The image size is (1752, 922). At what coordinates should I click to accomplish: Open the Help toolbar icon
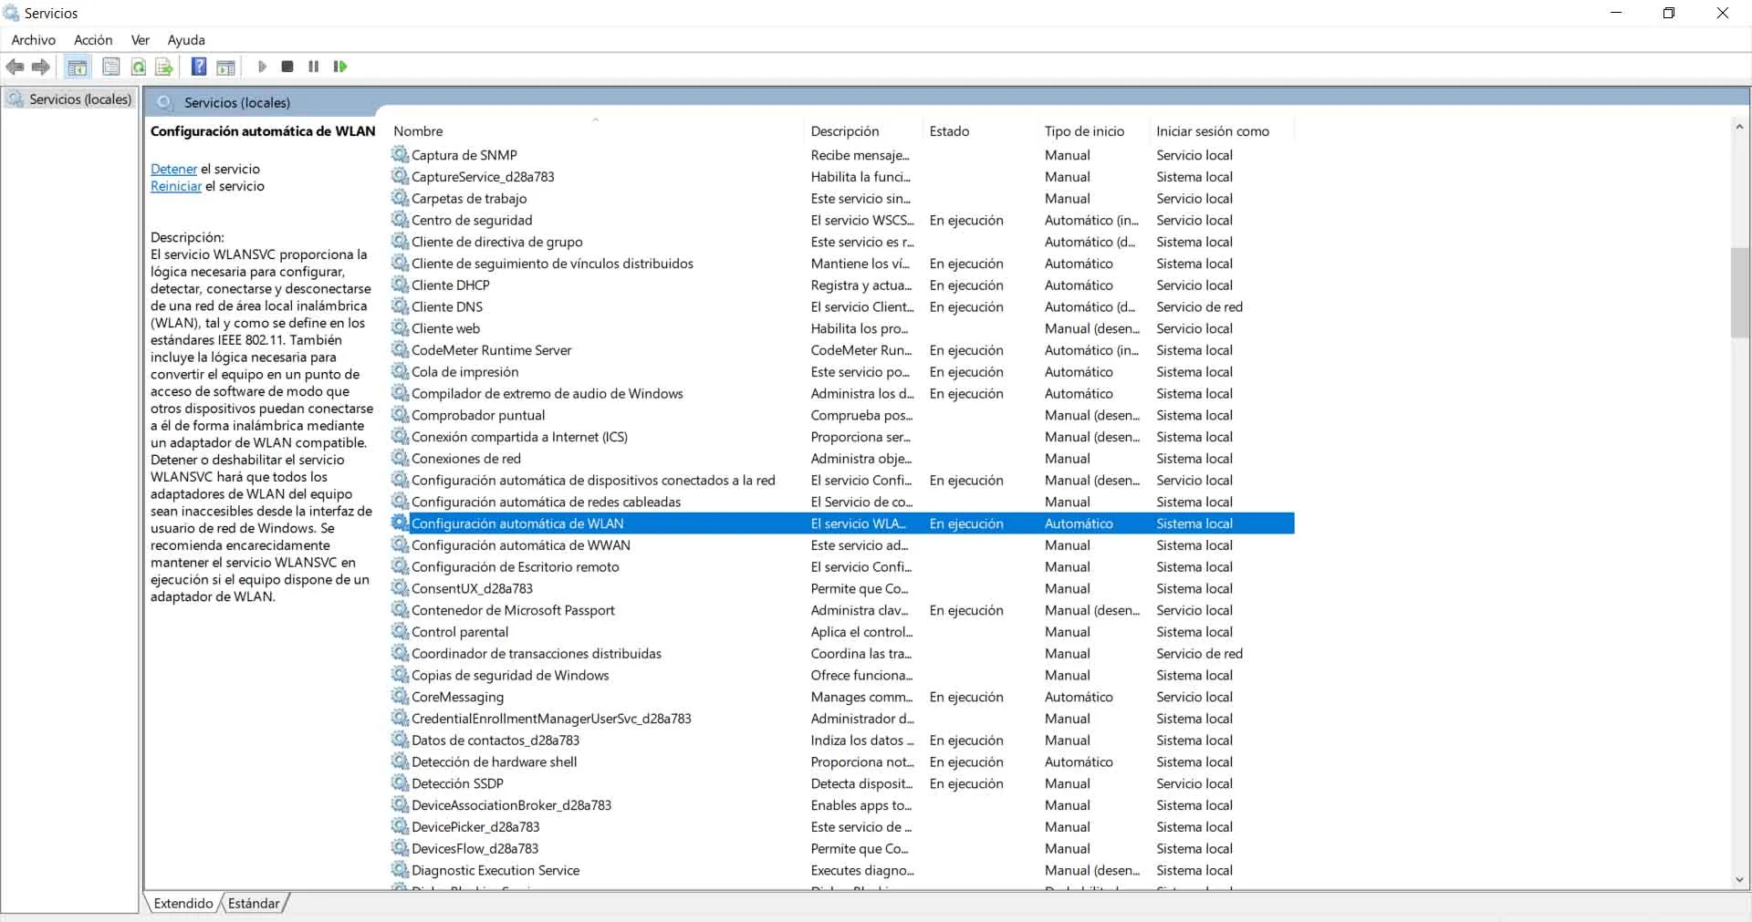(x=199, y=67)
